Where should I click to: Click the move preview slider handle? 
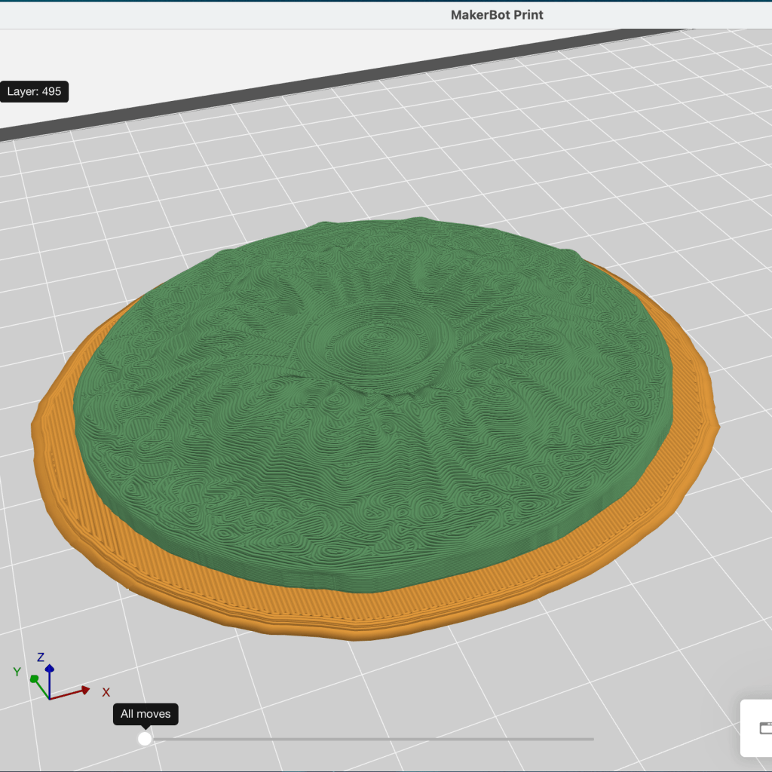[x=145, y=739]
